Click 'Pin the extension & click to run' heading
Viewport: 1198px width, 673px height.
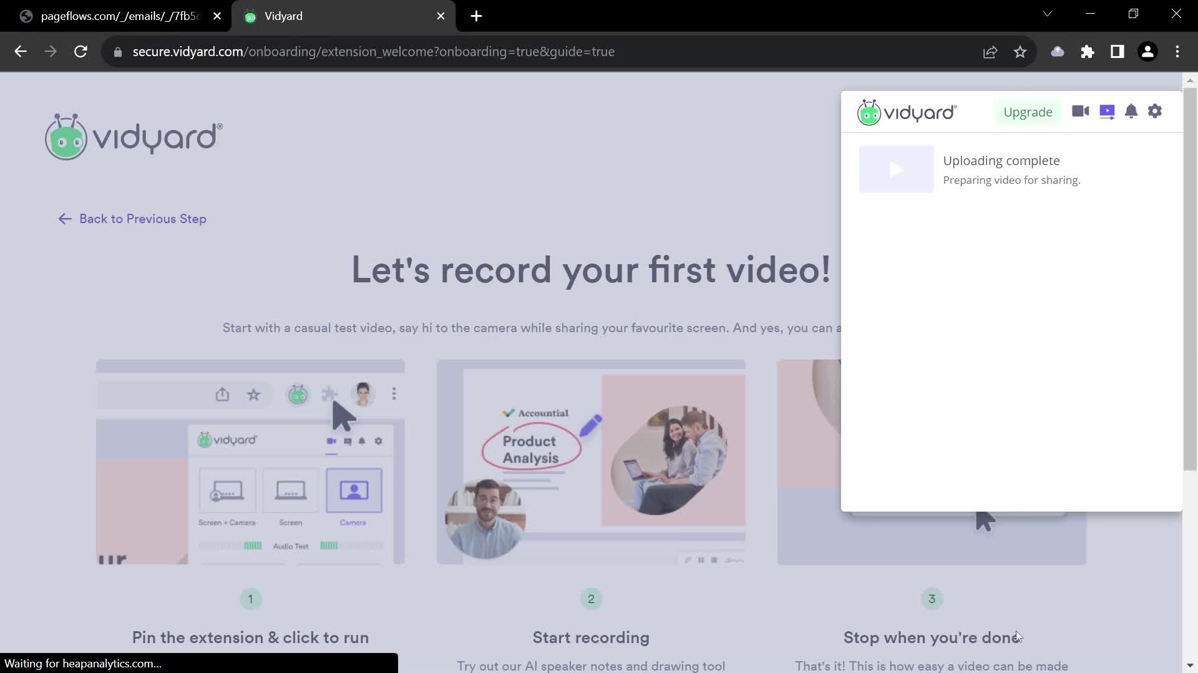coord(250,637)
